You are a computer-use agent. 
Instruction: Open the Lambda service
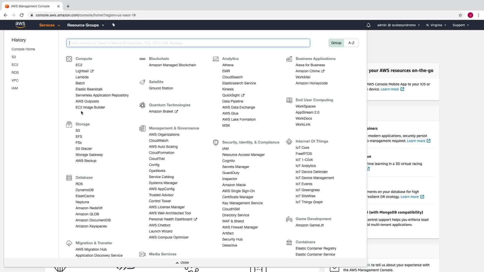coord(82,77)
